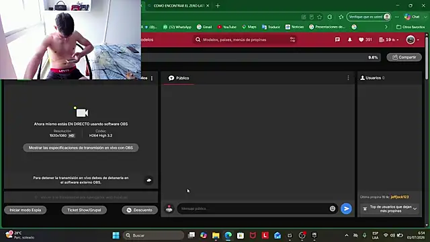Viewport: 430px width, 242px height.
Task: Open favorites heart showing 391
Action: (365, 40)
